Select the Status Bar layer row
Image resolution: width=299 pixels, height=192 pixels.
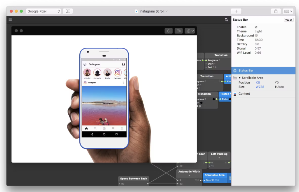263,71
